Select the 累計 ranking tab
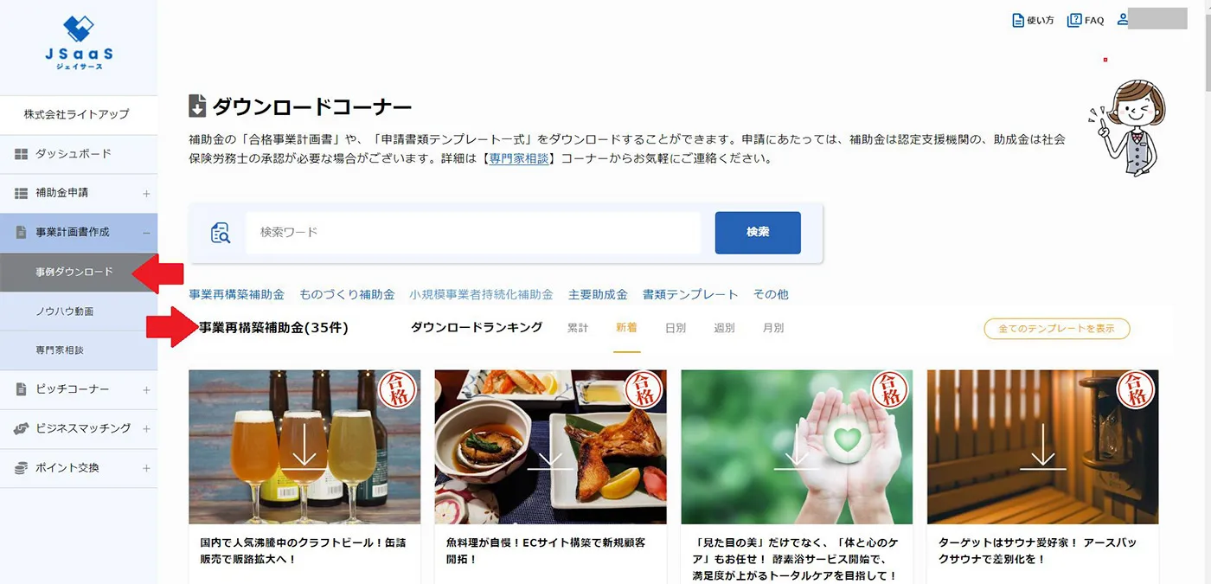The width and height of the screenshot is (1211, 584). [578, 328]
